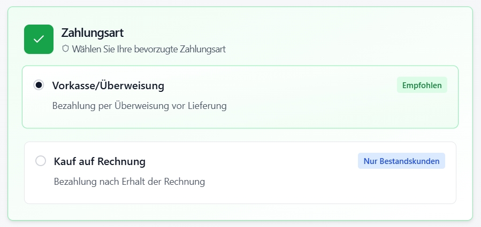Click text 'Bezahlung nach Erhalt der Rechnung'
Screen dimensions: 481x227
(x=129, y=182)
